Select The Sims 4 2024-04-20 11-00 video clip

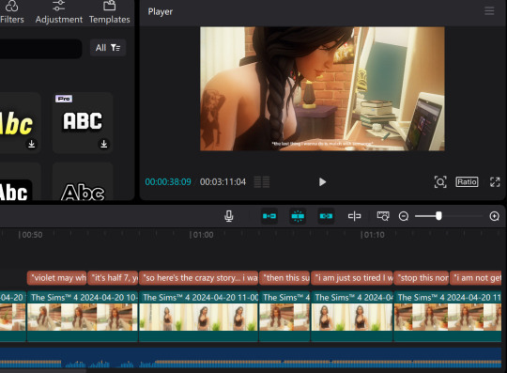198,316
